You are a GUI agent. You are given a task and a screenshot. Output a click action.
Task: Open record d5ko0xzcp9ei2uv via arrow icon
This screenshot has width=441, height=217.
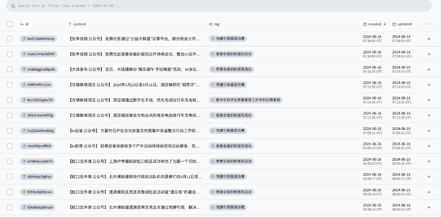click(429, 207)
